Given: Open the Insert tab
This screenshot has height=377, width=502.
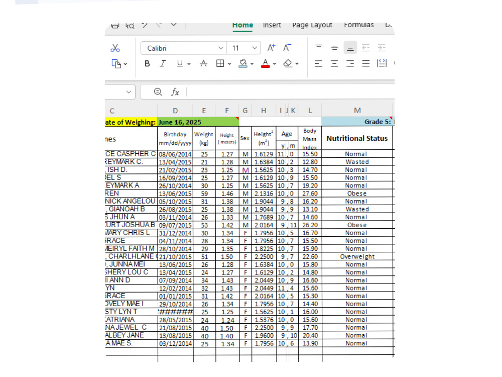Looking at the screenshot, I should pos(272,25).
